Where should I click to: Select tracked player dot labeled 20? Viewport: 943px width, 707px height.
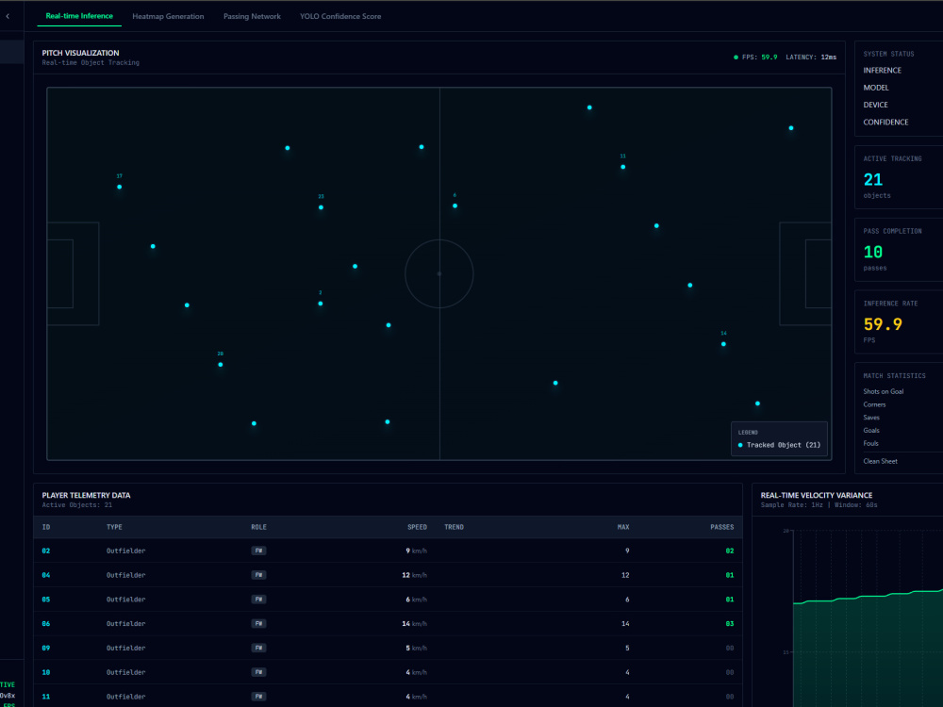[x=221, y=364]
